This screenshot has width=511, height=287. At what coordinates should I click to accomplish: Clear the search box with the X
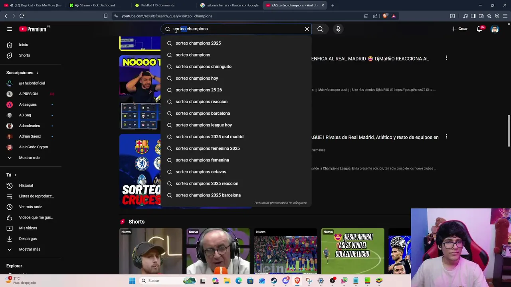307,29
